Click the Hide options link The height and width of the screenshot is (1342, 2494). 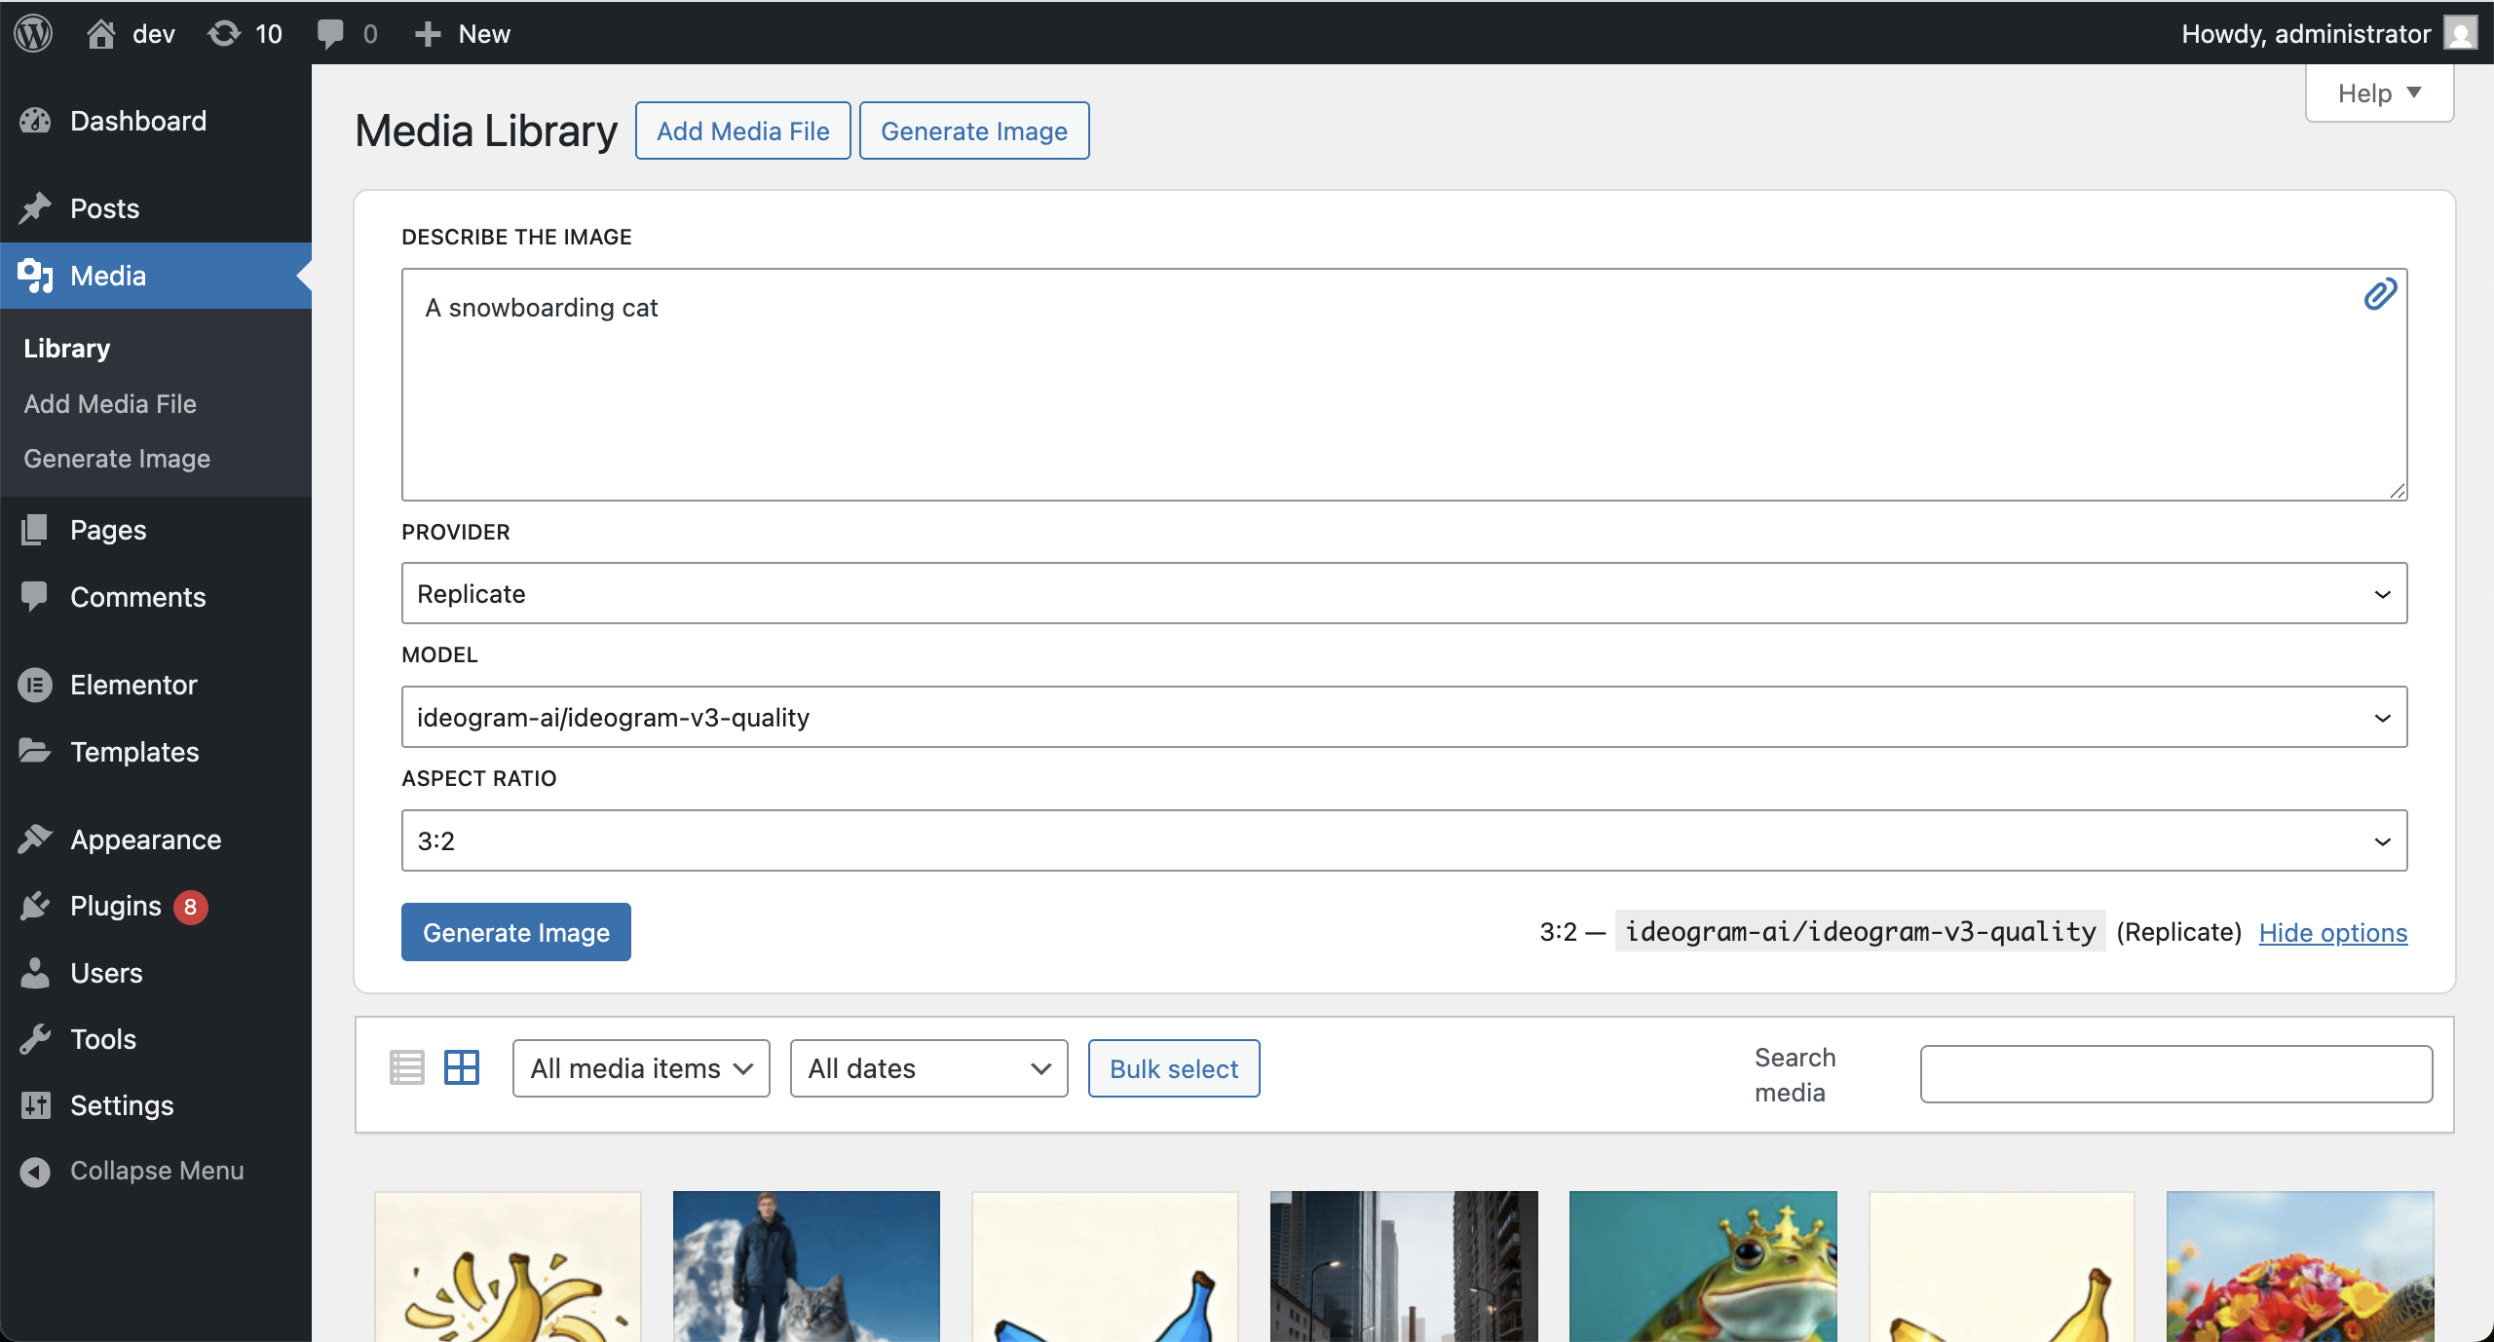(2333, 932)
